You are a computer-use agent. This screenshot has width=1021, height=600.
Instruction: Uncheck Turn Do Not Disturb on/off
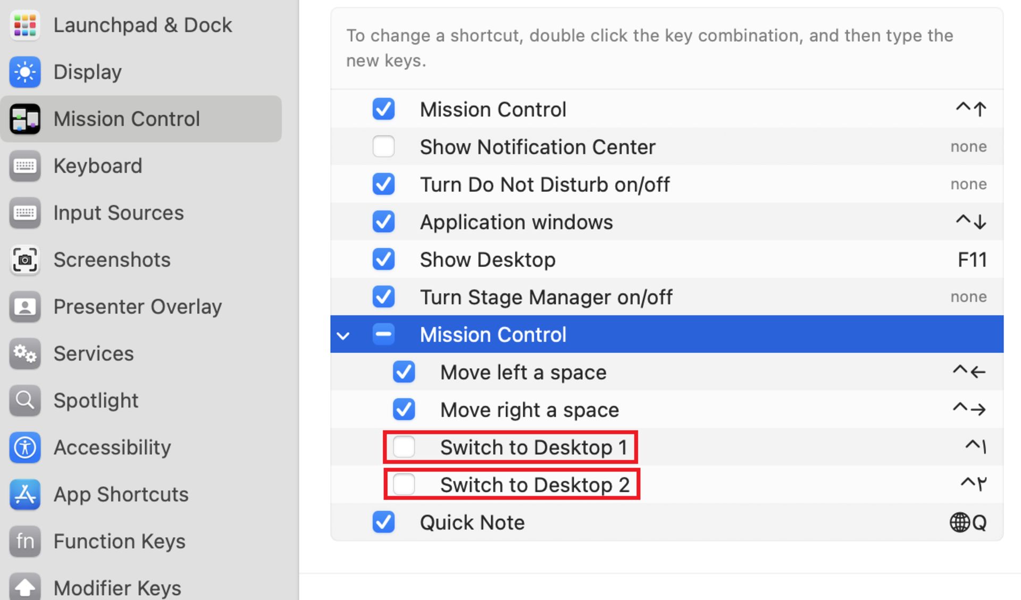(383, 184)
